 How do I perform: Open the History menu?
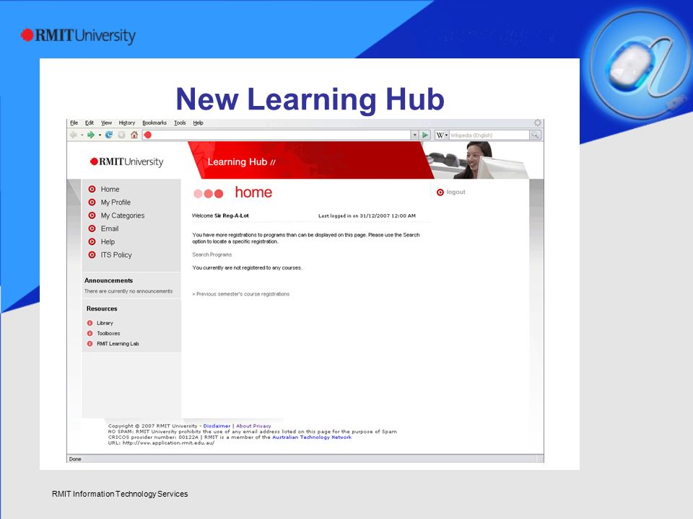(x=127, y=123)
